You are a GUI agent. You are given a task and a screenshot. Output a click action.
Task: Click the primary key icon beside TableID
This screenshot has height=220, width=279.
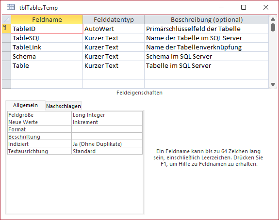pos(5,27)
